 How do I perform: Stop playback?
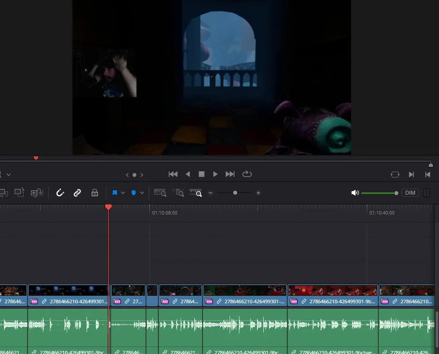point(201,174)
